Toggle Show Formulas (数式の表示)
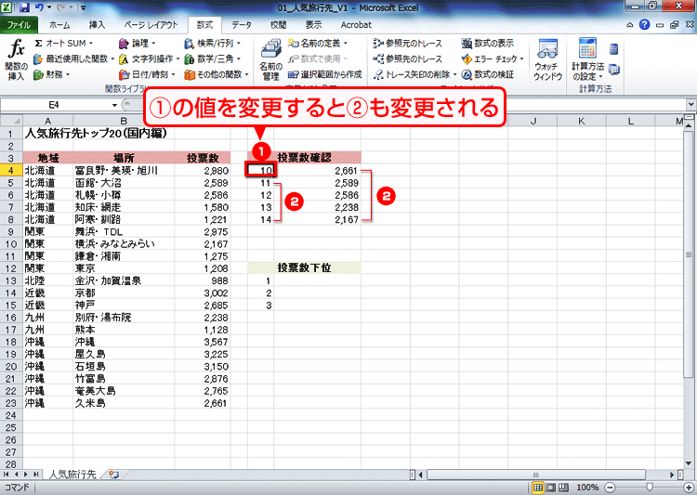This screenshot has width=697, height=495. [x=488, y=44]
